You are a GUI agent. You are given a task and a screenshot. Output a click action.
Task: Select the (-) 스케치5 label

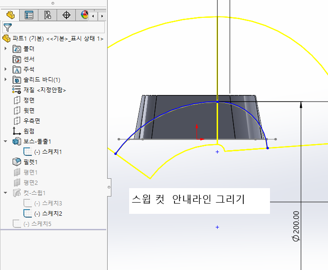coord(37,224)
